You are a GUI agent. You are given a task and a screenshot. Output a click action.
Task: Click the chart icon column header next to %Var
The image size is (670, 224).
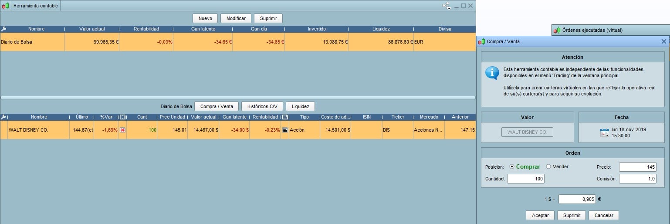[122, 117]
